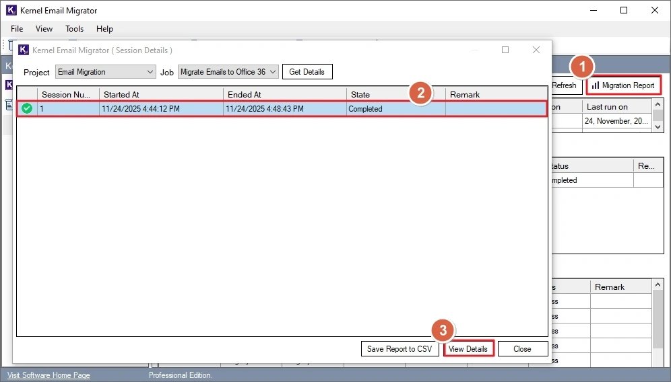Click the green completed checkmark icon
The width and height of the screenshot is (671, 382).
click(27, 109)
